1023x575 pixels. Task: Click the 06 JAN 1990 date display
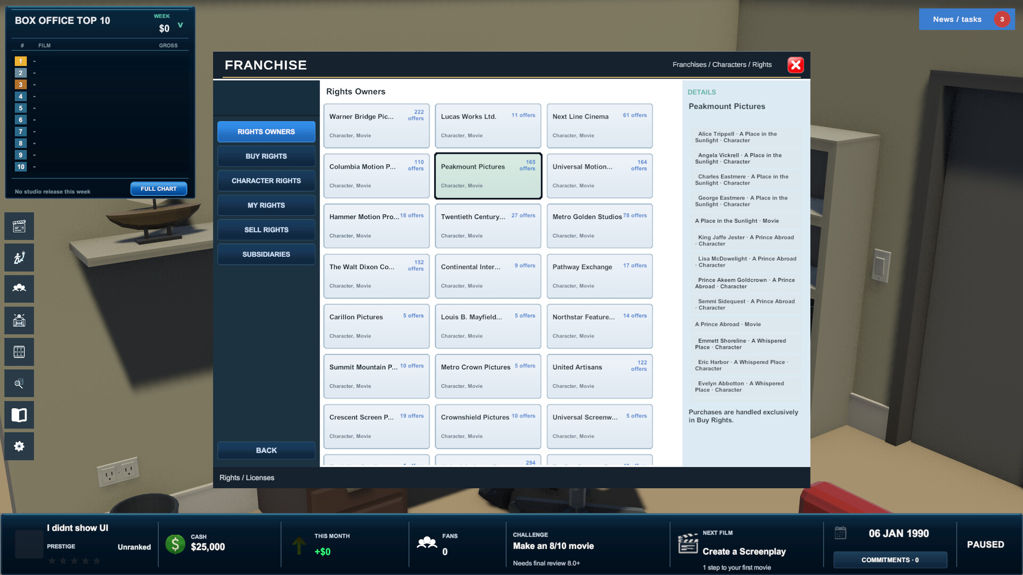[898, 533]
